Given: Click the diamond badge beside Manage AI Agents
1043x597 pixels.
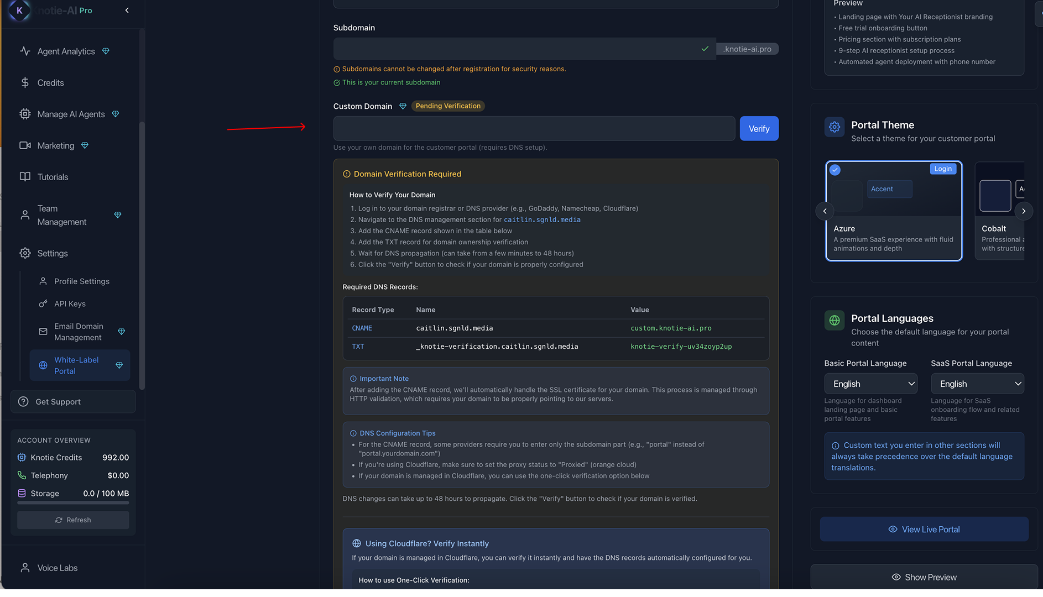Looking at the screenshot, I should [x=116, y=114].
